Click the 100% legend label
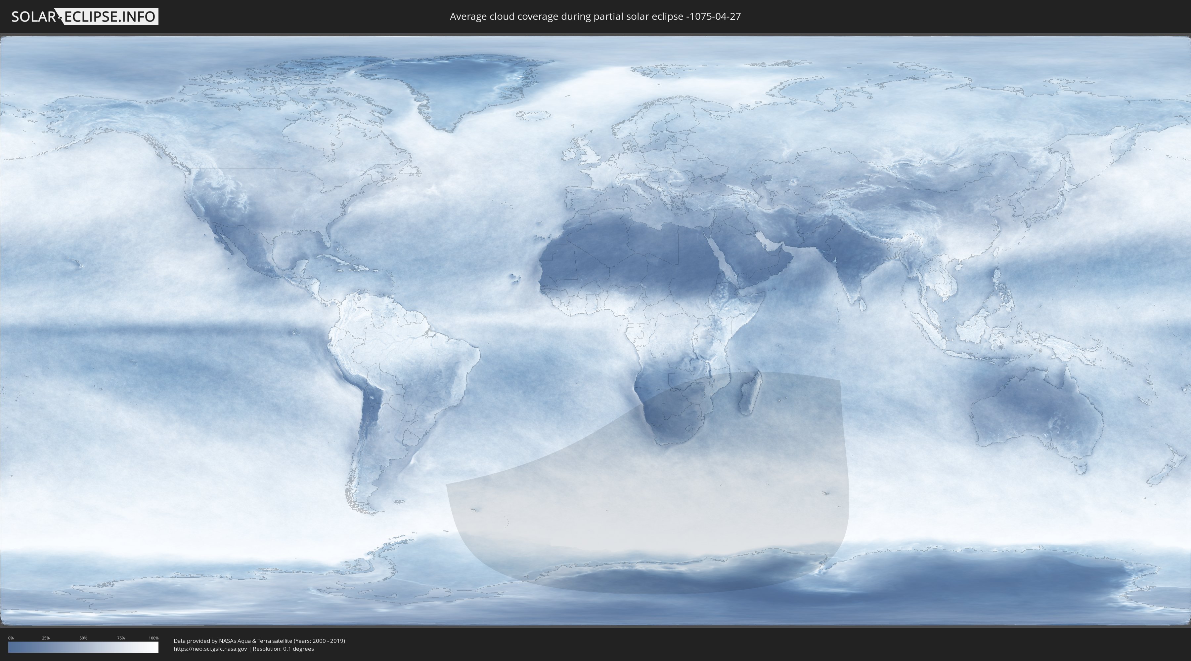The width and height of the screenshot is (1191, 661). 154,638
